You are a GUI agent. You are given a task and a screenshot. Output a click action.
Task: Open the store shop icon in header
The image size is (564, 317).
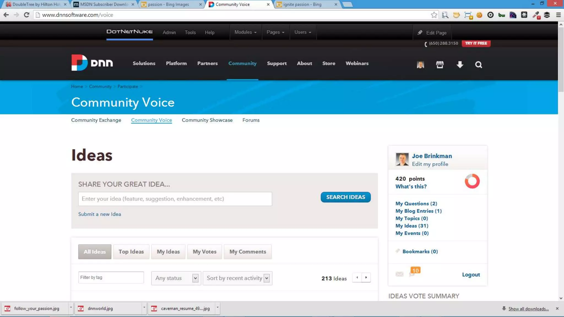click(440, 65)
